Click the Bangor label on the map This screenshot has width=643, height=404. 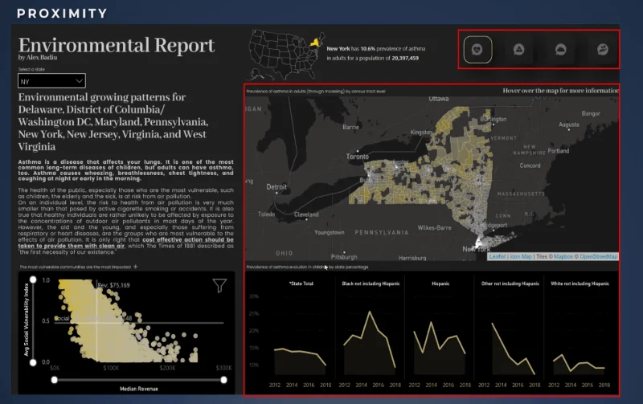pyautogui.click(x=591, y=113)
